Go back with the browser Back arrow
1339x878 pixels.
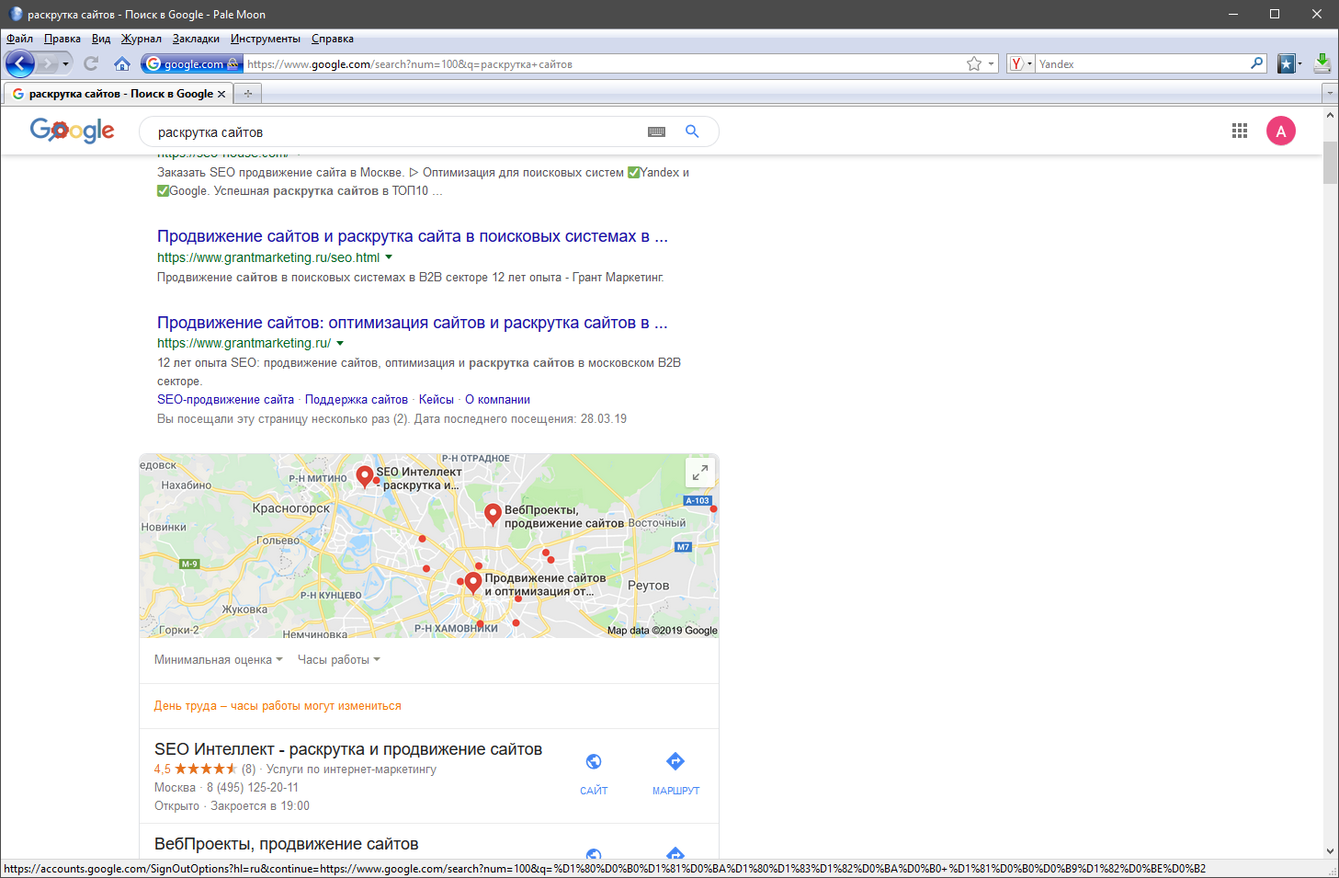(20, 63)
